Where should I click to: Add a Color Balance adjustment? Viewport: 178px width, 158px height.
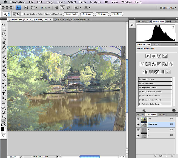coord(153,64)
